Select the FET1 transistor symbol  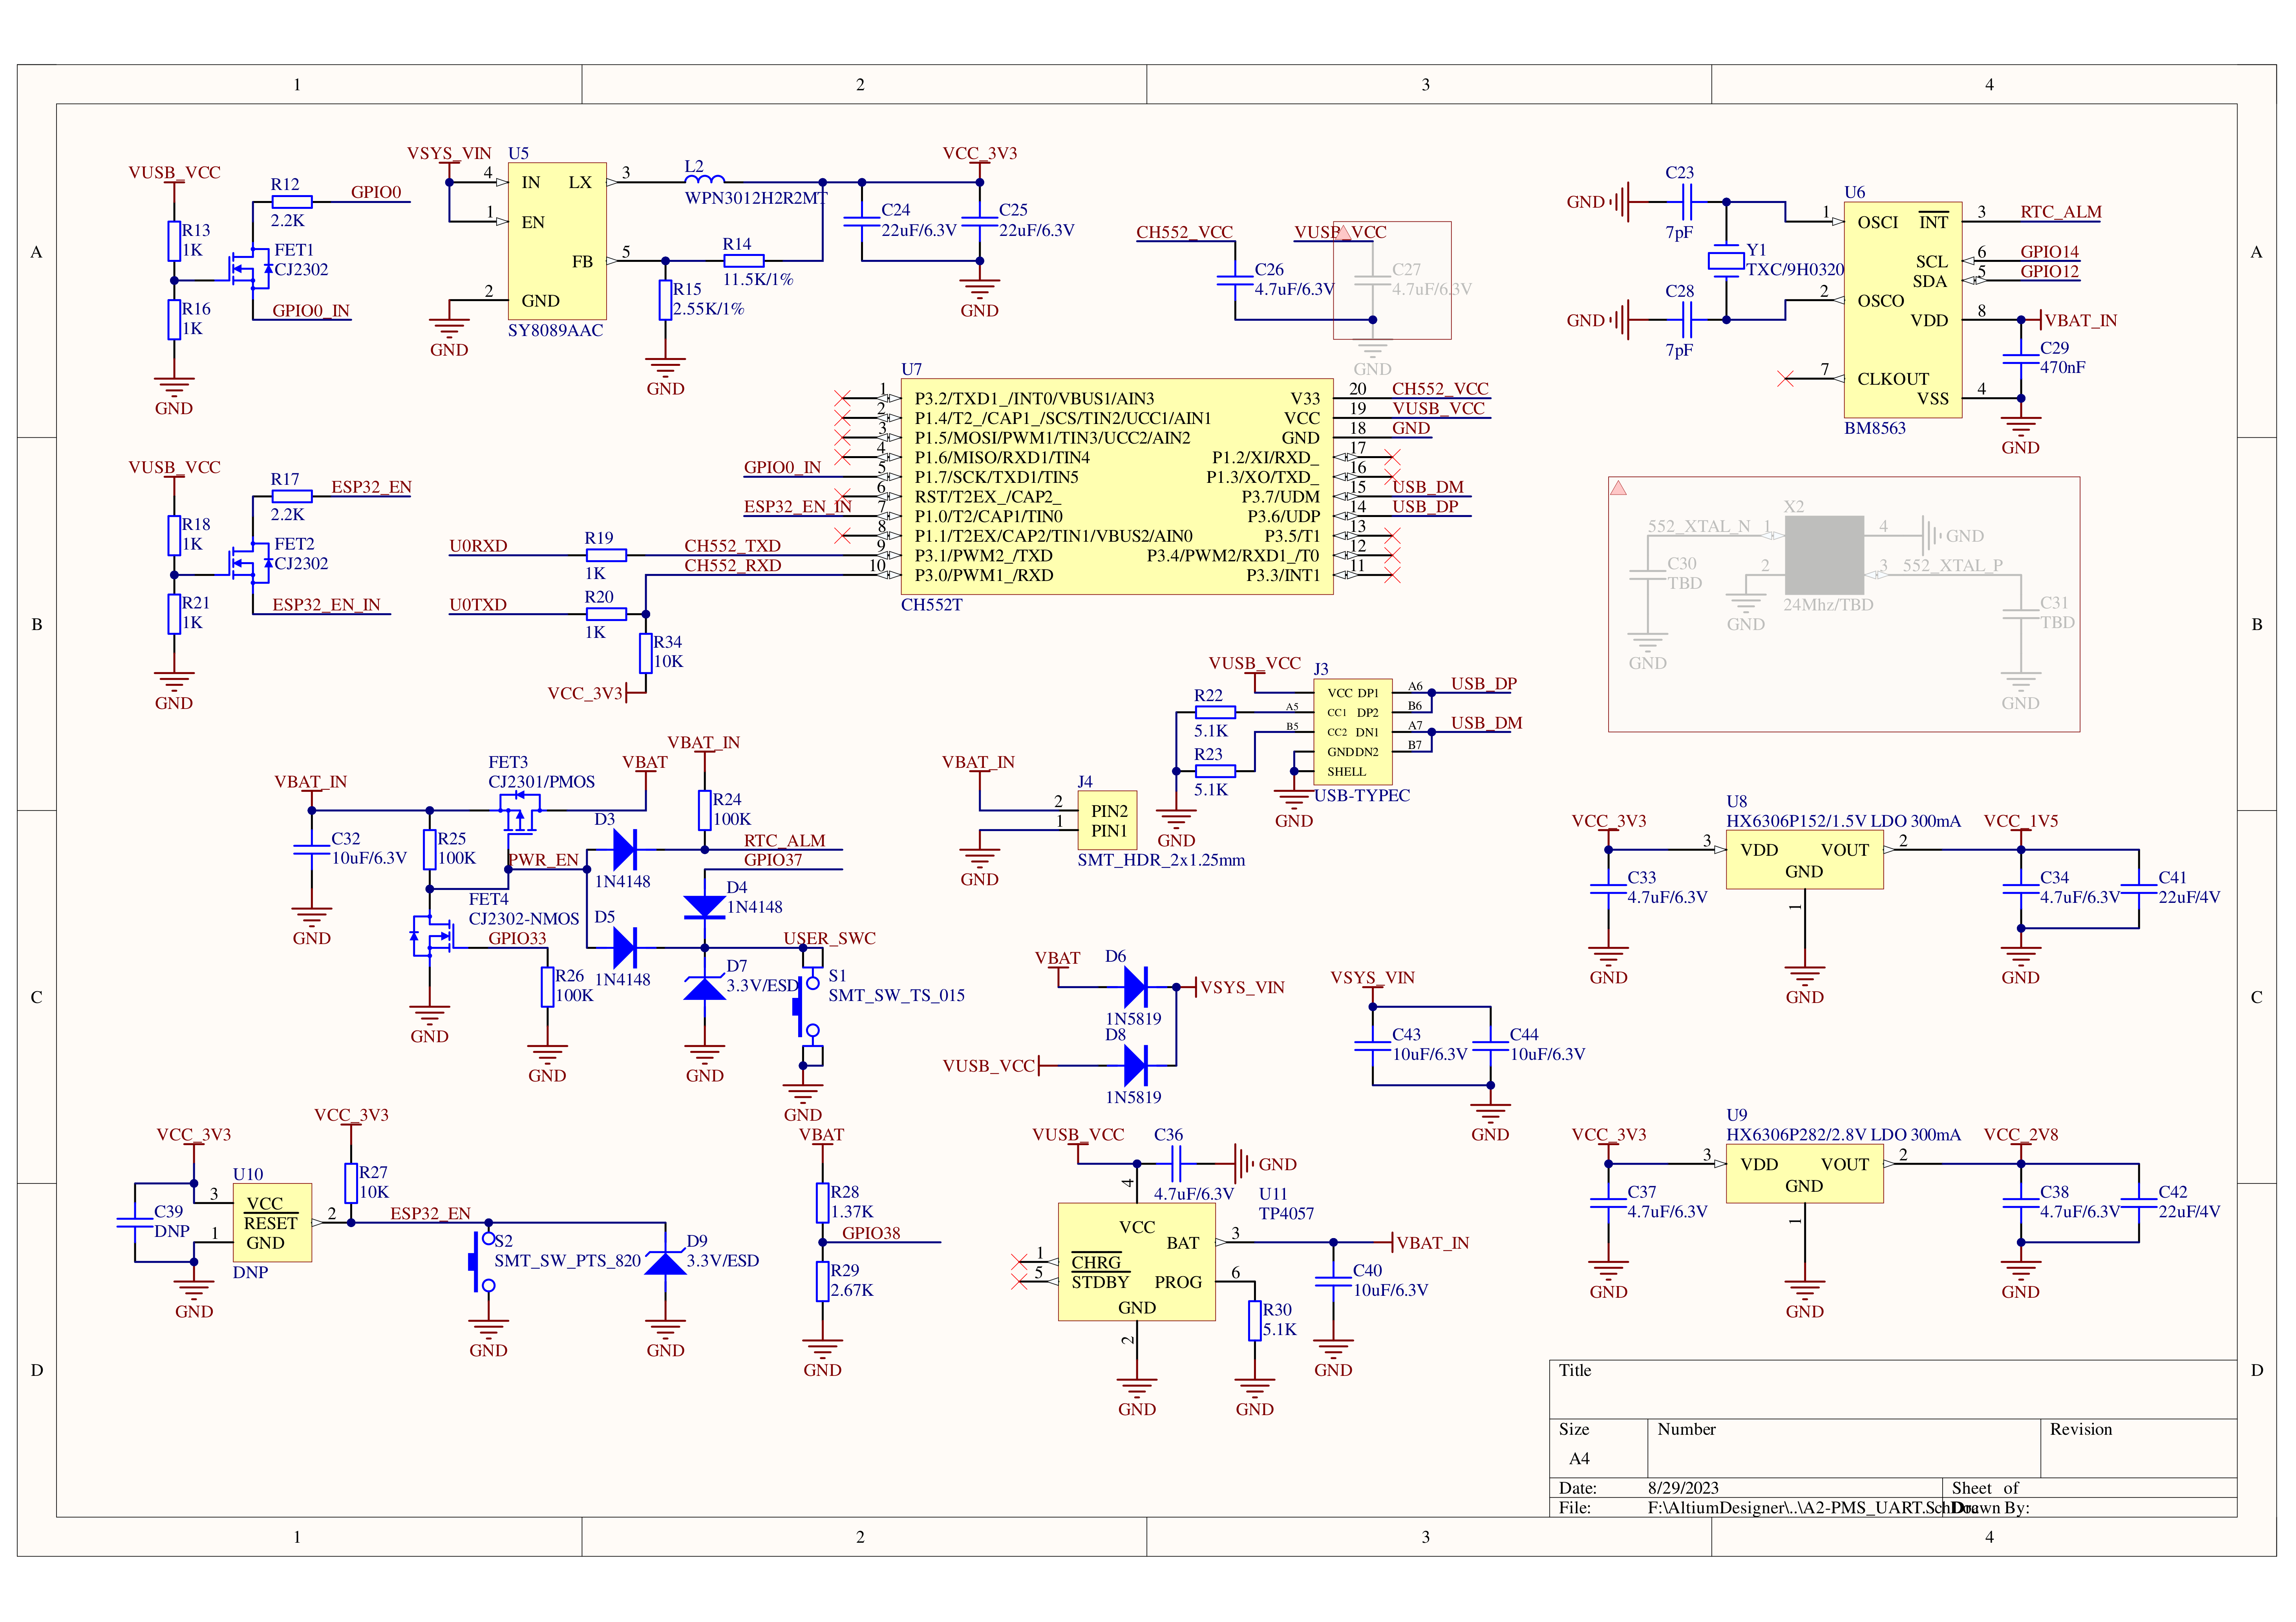[x=250, y=268]
